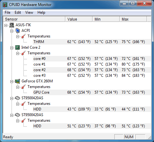Collapse the ACPI node

click(x=12, y=31)
